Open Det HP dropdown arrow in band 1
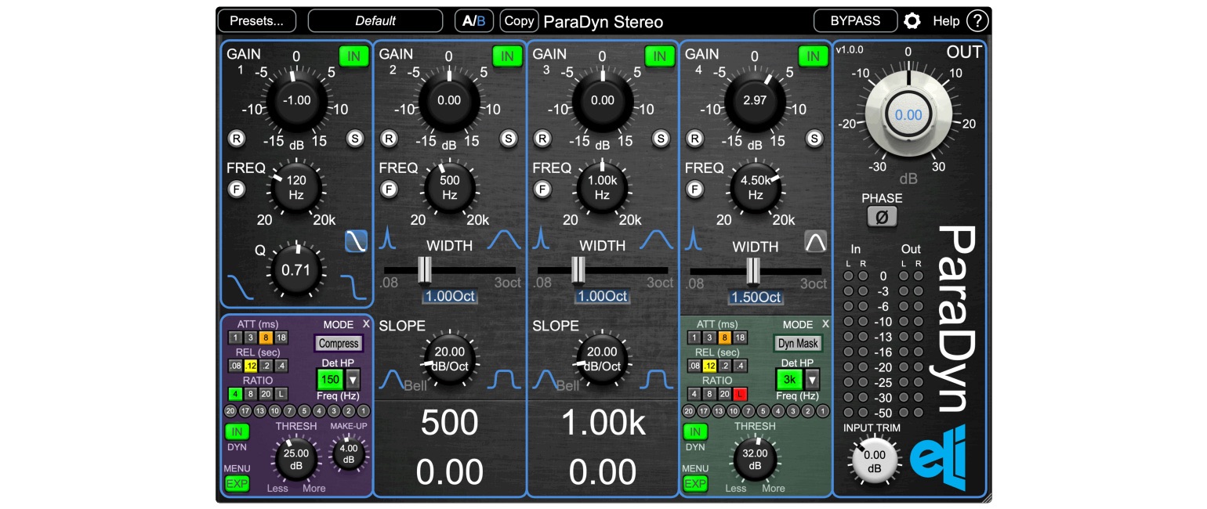Viewport: 1207px width, 509px height. pos(353,380)
